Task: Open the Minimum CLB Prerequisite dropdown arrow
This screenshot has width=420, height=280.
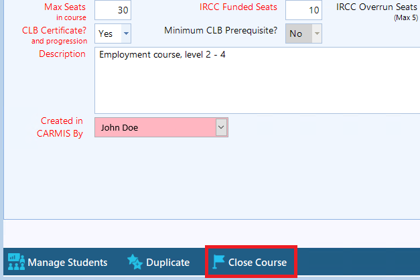Action: click(x=317, y=33)
